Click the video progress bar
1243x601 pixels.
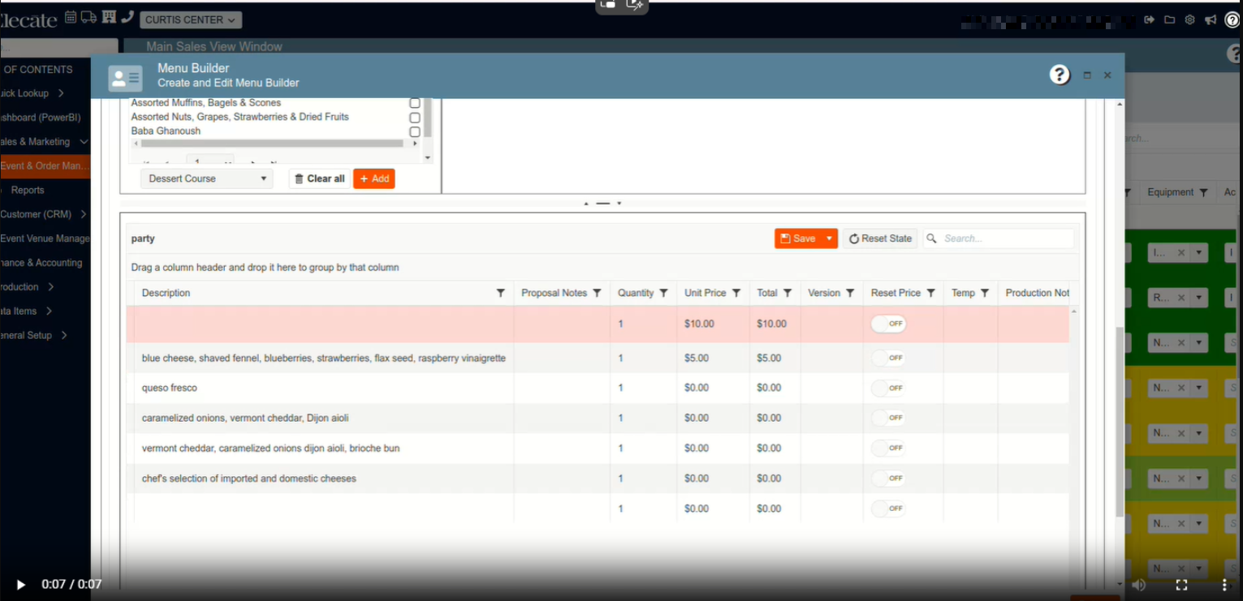pos(621,569)
